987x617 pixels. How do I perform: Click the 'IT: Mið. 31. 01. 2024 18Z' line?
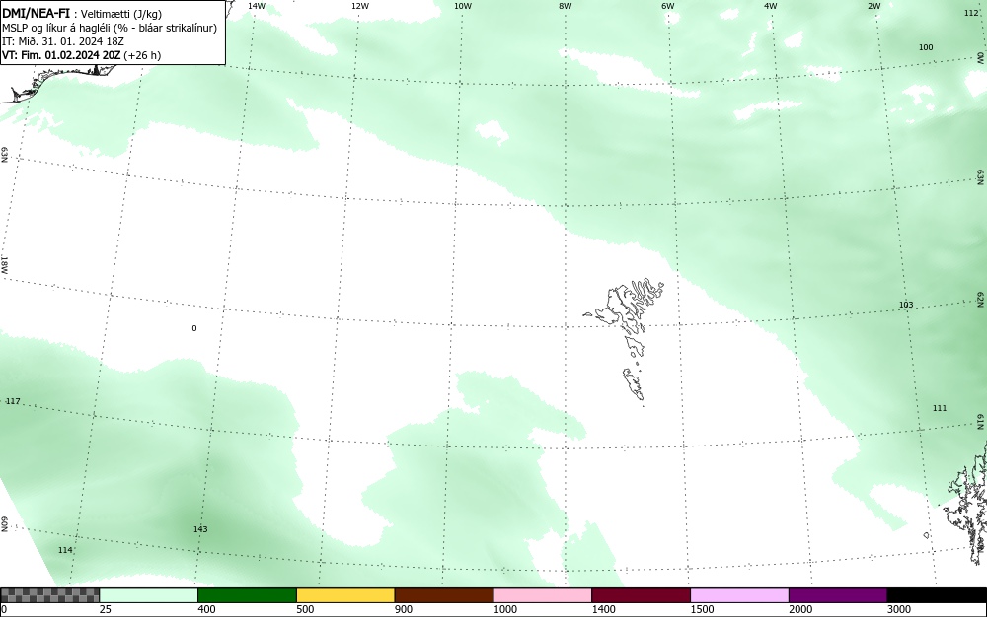click(x=63, y=41)
